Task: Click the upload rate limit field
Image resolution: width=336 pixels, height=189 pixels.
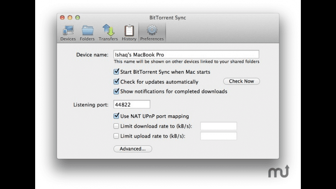Action: tap(219, 136)
